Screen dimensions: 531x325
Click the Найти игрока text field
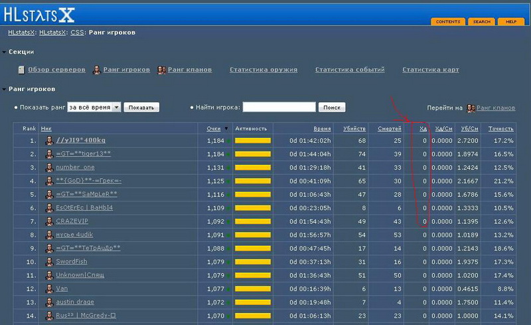279,107
